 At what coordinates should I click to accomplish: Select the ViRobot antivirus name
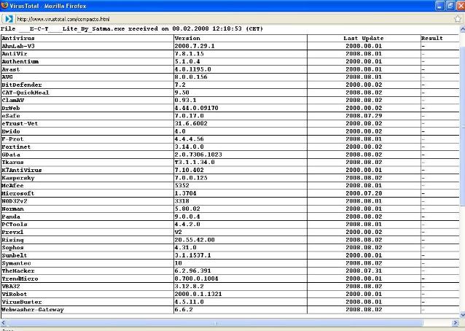15,294
